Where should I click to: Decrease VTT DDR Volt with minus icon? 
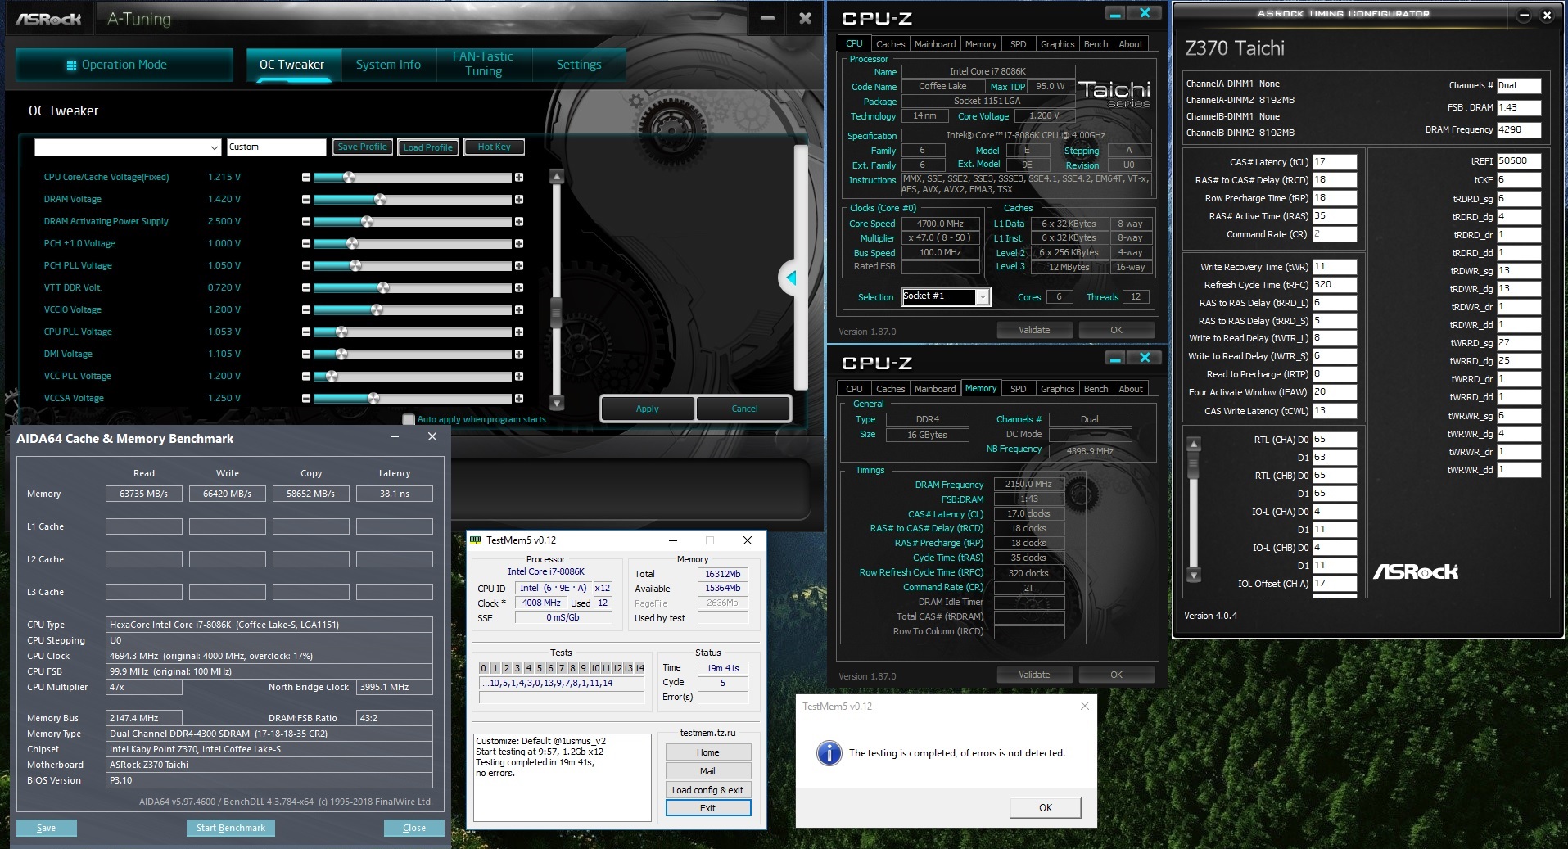coord(306,288)
